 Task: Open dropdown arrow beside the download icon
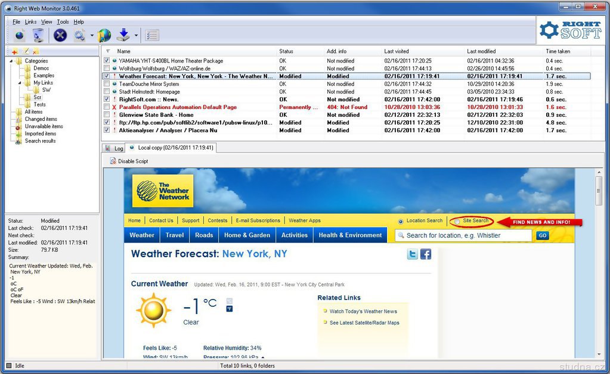(136, 36)
